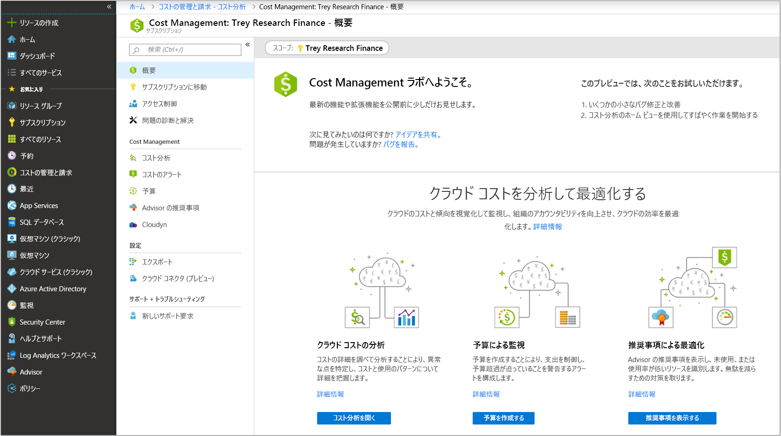Click the コスト分析 menu icon
This screenshot has height=436, width=781.
[x=133, y=158]
